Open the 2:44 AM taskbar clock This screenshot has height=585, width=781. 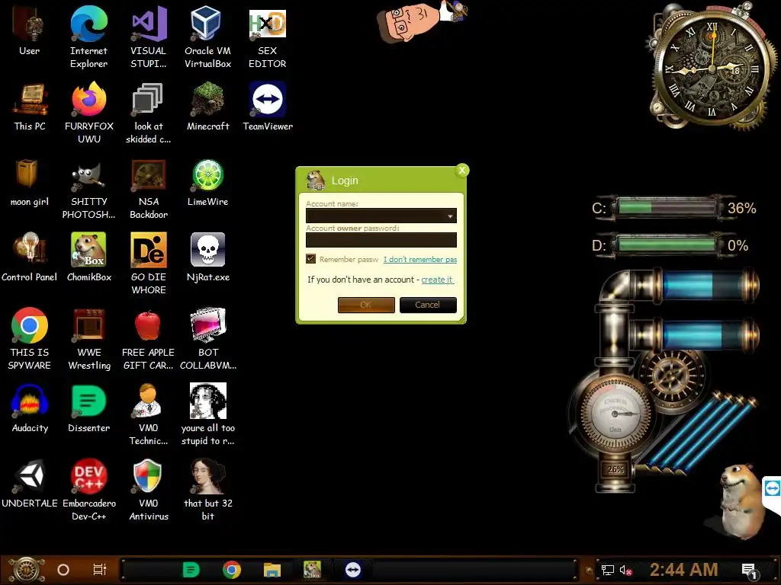pyautogui.click(x=684, y=570)
